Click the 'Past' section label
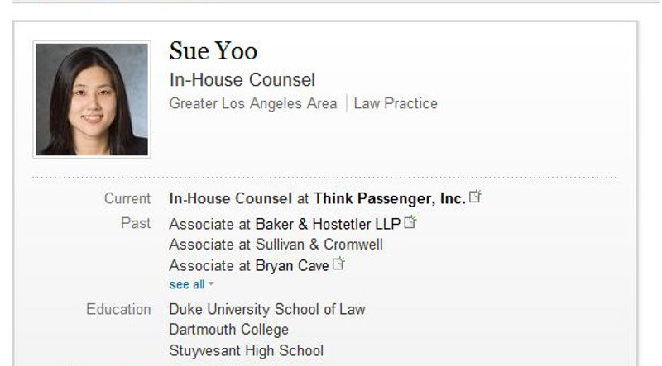Screen dimensions: 662x366 coord(136,223)
